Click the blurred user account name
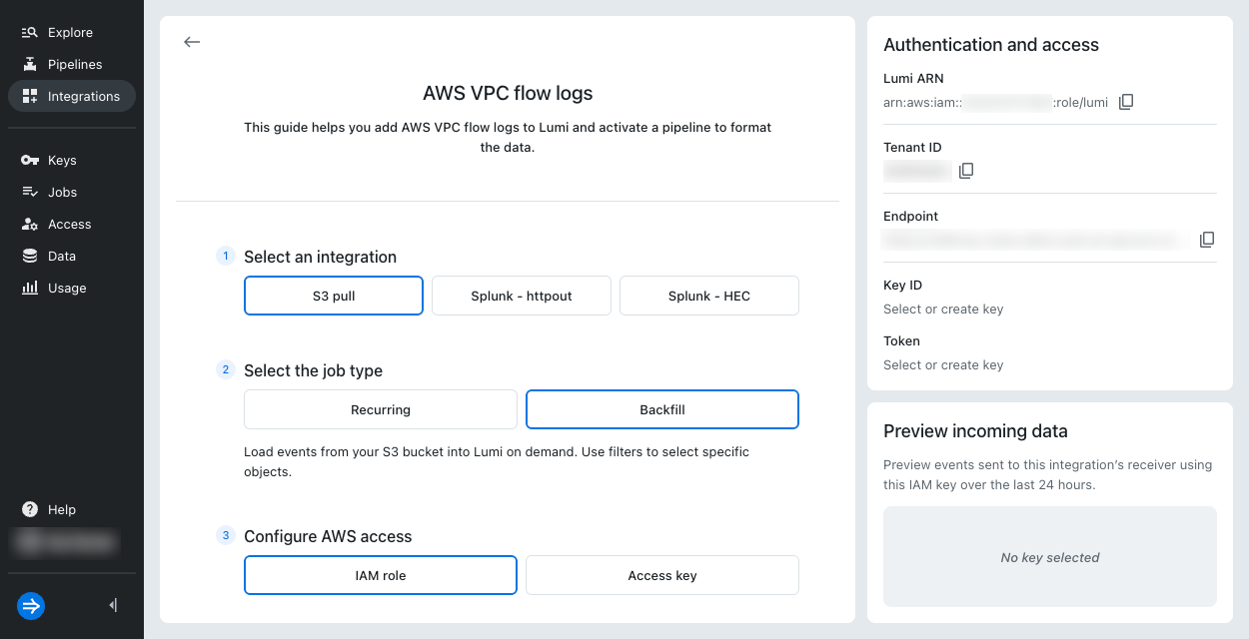 click(x=64, y=541)
